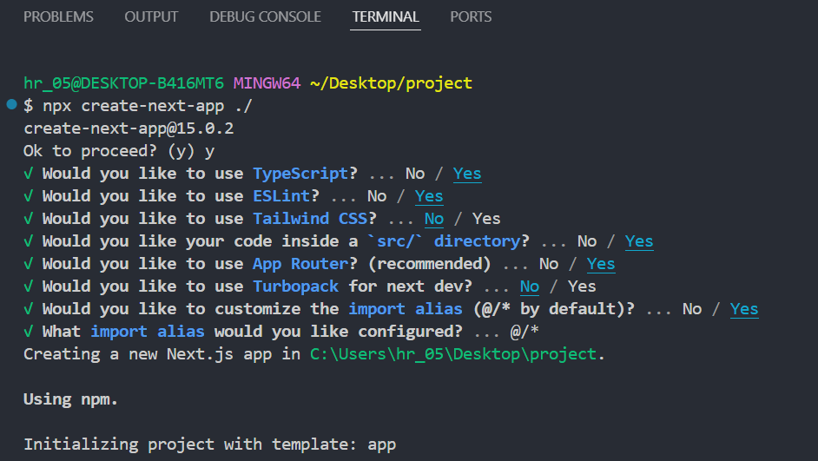The height and width of the screenshot is (461, 818).
Task: Click the underlined Yes on src/ directory line
Action: pyautogui.click(x=639, y=241)
